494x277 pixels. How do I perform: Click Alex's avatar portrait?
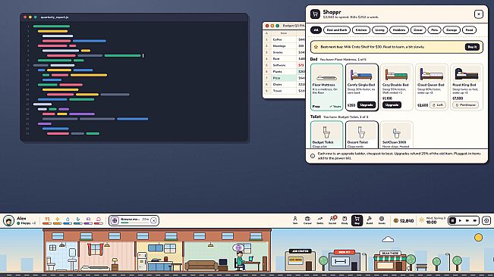tap(9, 220)
